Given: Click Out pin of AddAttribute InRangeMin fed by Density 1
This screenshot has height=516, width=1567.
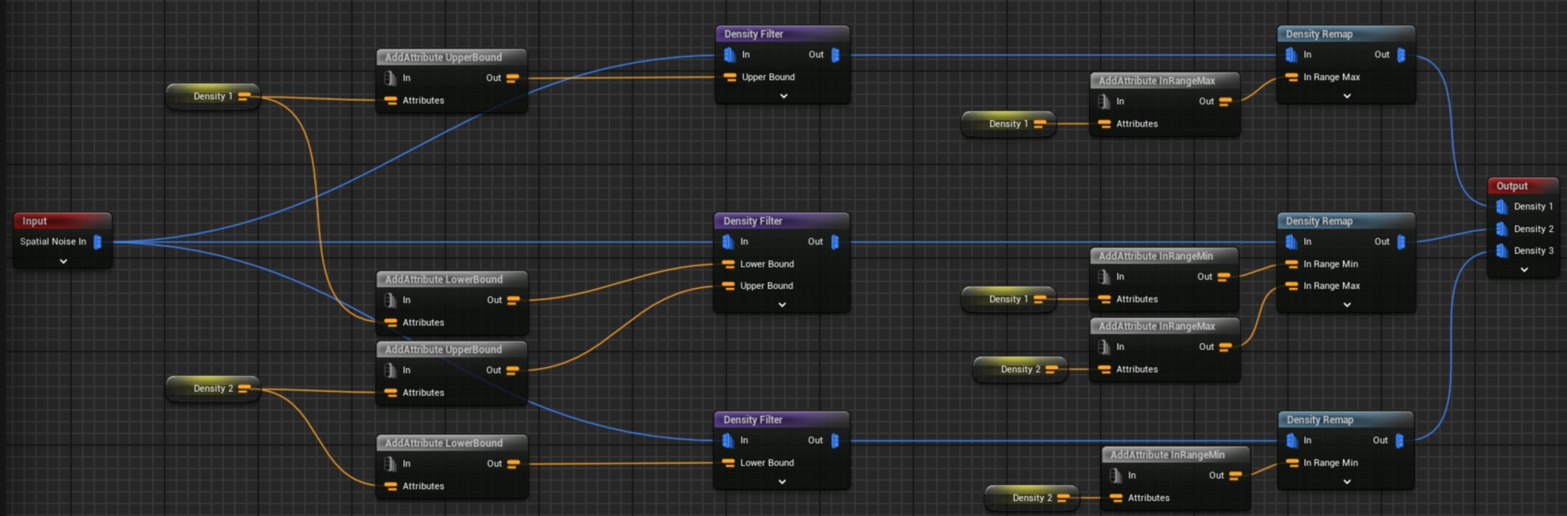Looking at the screenshot, I should (x=1224, y=277).
